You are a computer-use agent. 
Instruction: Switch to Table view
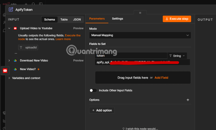64,19
